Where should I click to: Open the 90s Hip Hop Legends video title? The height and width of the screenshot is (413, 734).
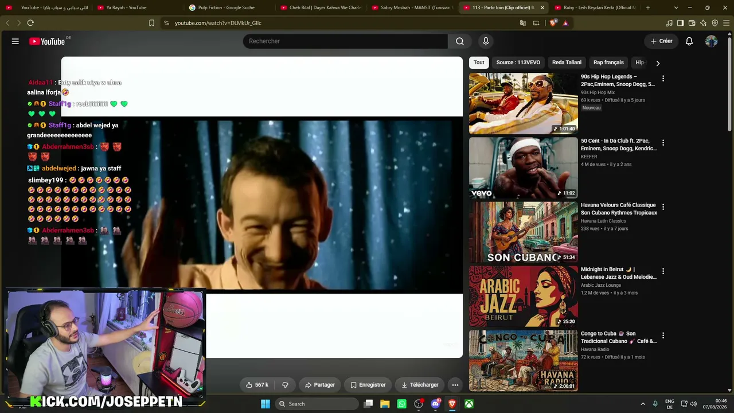click(x=618, y=80)
